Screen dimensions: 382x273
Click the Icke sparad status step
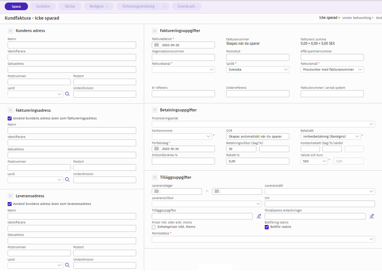pyautogui.click(x=328, y=17)
